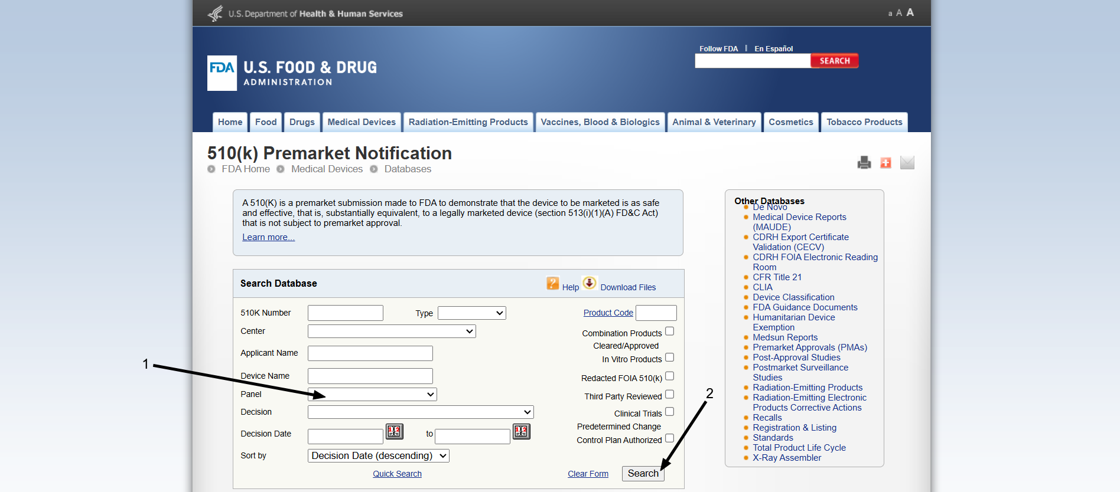Focus the site search box
This screenshot has width=1120, height=492.
pos(753,61)
